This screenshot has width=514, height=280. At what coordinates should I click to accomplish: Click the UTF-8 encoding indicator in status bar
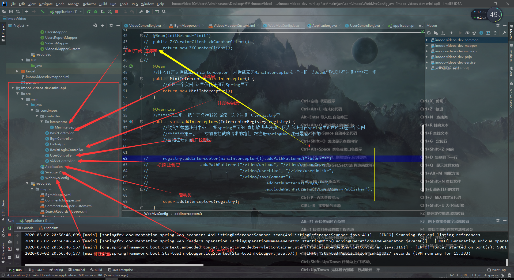(x=477, y=275)
